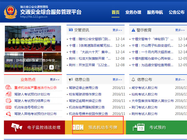
Task: Click the 业务热点 section heading
Action: 28,80
